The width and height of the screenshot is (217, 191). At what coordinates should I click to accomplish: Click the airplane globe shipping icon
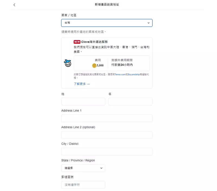[x=68, y=63]
